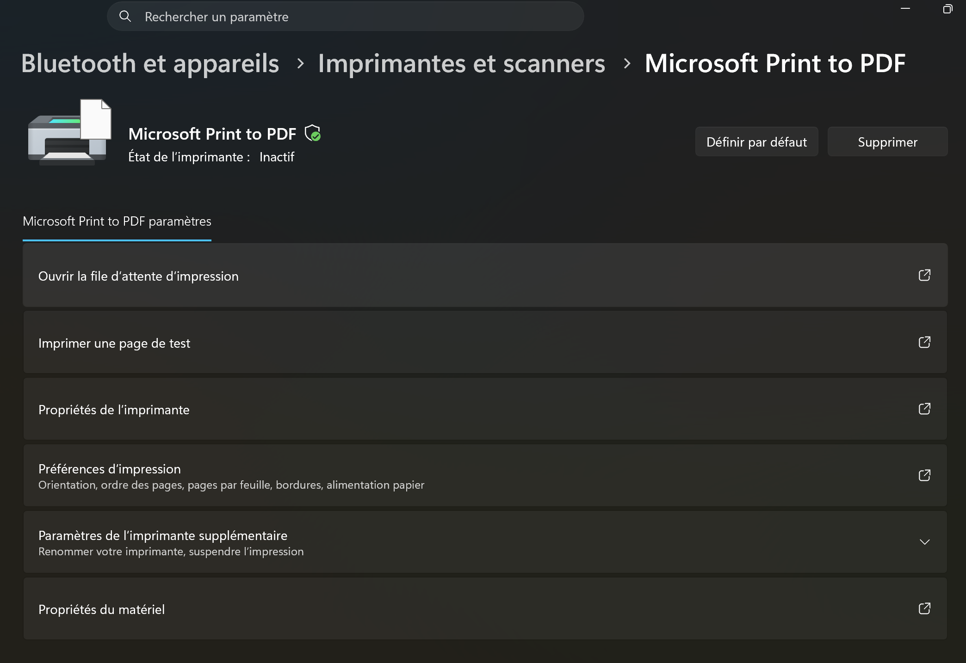This screenshot has width=966, height=663.
Task: Open Paramètres de l'imprimante supplémentaire section
Action: coord(485,542)
